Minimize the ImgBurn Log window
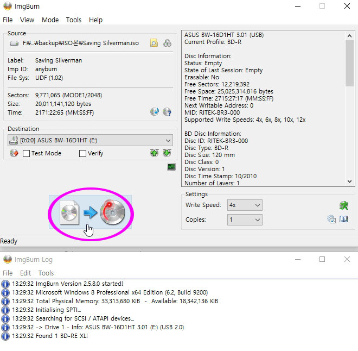The height and width of the screenshot is (351, 358). click(298, 259)
